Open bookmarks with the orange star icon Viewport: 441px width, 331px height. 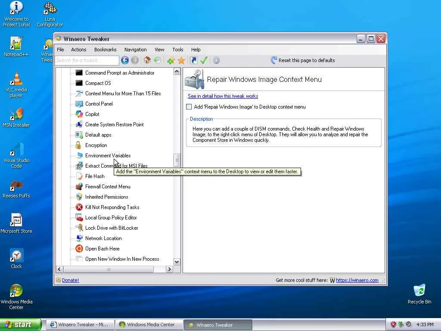coord(181,60)
